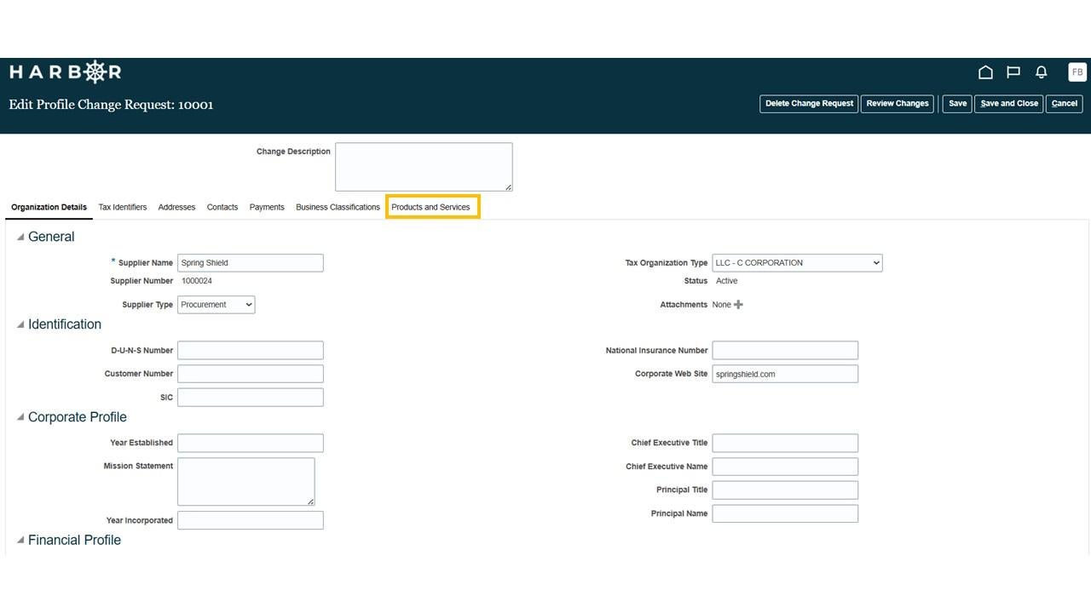Switch to the Contacts tab

222,207
